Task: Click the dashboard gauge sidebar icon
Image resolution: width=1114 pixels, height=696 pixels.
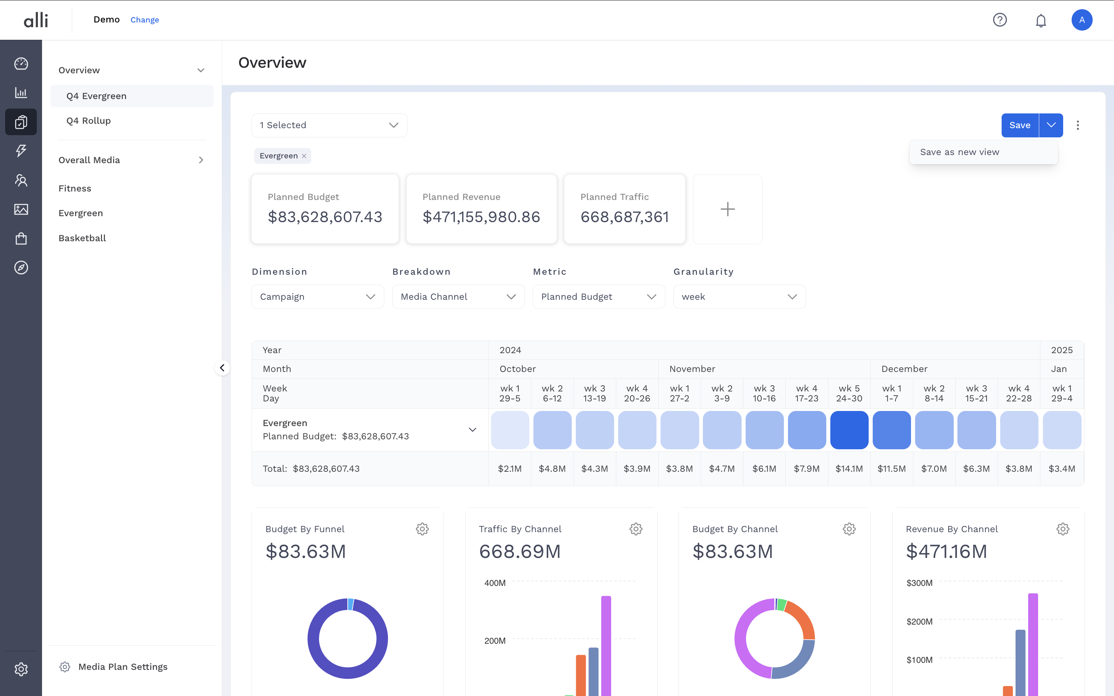Action: click(21, 63)
